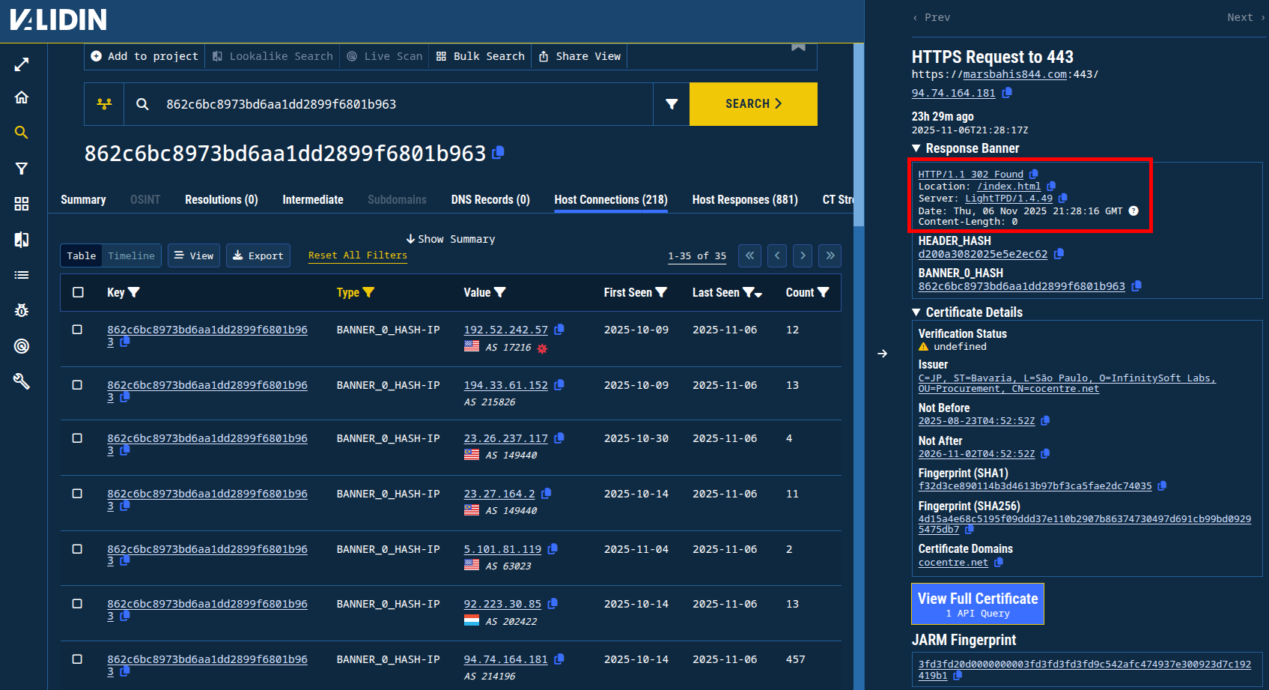Click the search filter funnel icon
Viewport: 1269px width, 690px height.
[x=672, y=104]
